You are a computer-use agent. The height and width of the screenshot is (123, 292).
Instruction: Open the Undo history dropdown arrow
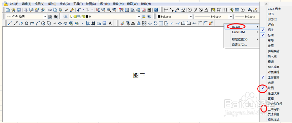84,10
